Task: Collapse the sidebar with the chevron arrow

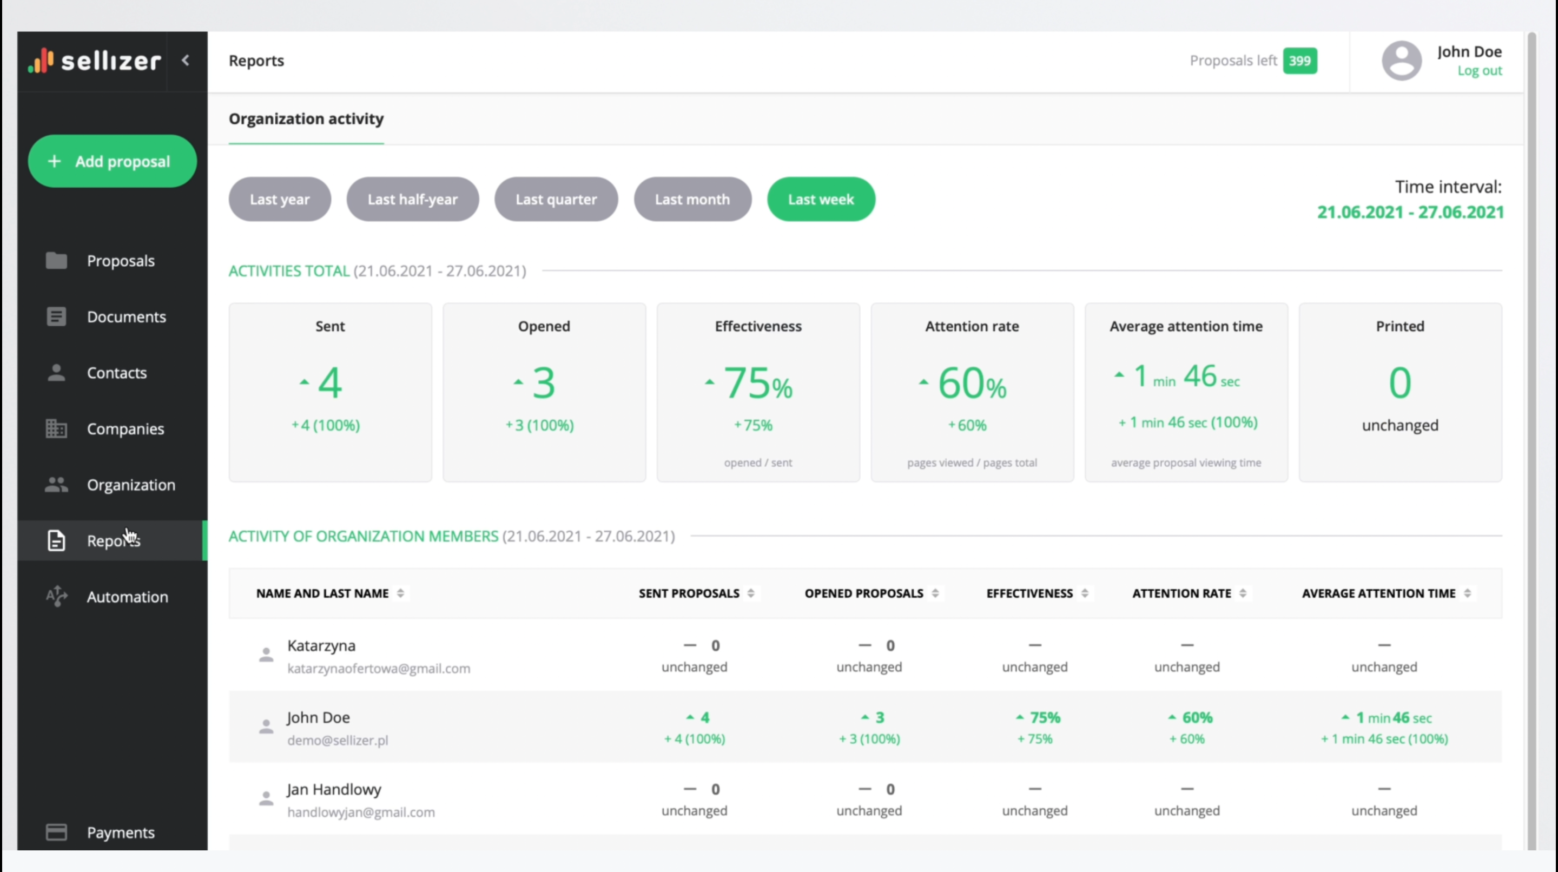Action: [x=186, y=61]
